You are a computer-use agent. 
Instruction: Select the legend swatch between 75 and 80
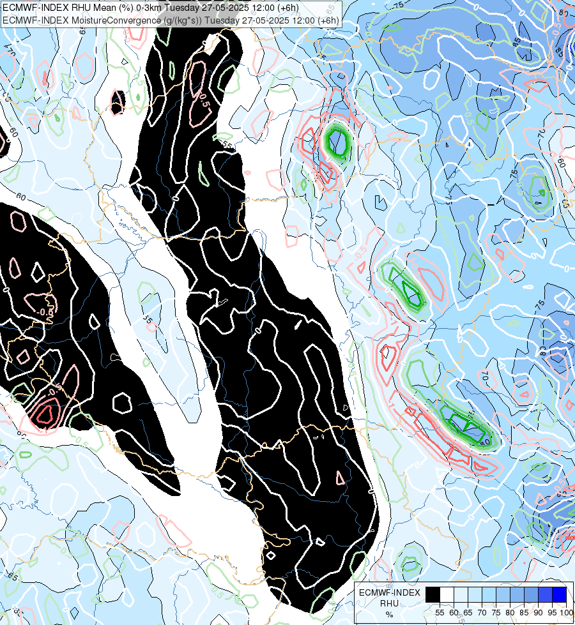pos(503,595)
